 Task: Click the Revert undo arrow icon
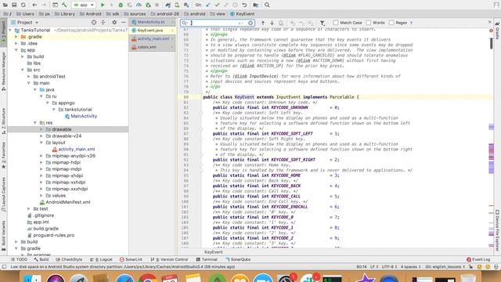point(244,5)
